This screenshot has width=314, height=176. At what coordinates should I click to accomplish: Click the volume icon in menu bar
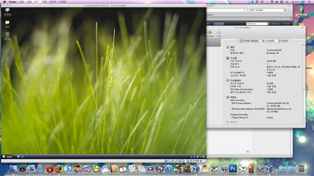pos(277,2)
